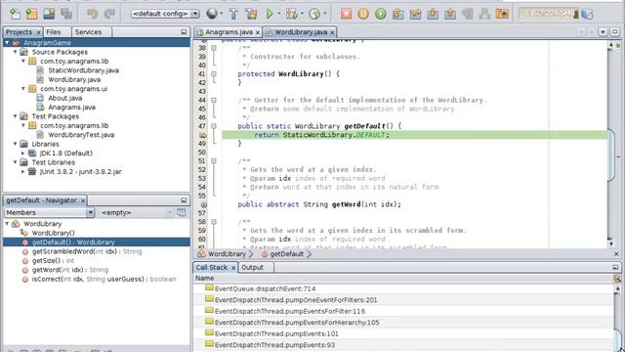Click WordLibrary in the editor breadcrumb
The width and height of the screenshot is (625, 352).
227,254
